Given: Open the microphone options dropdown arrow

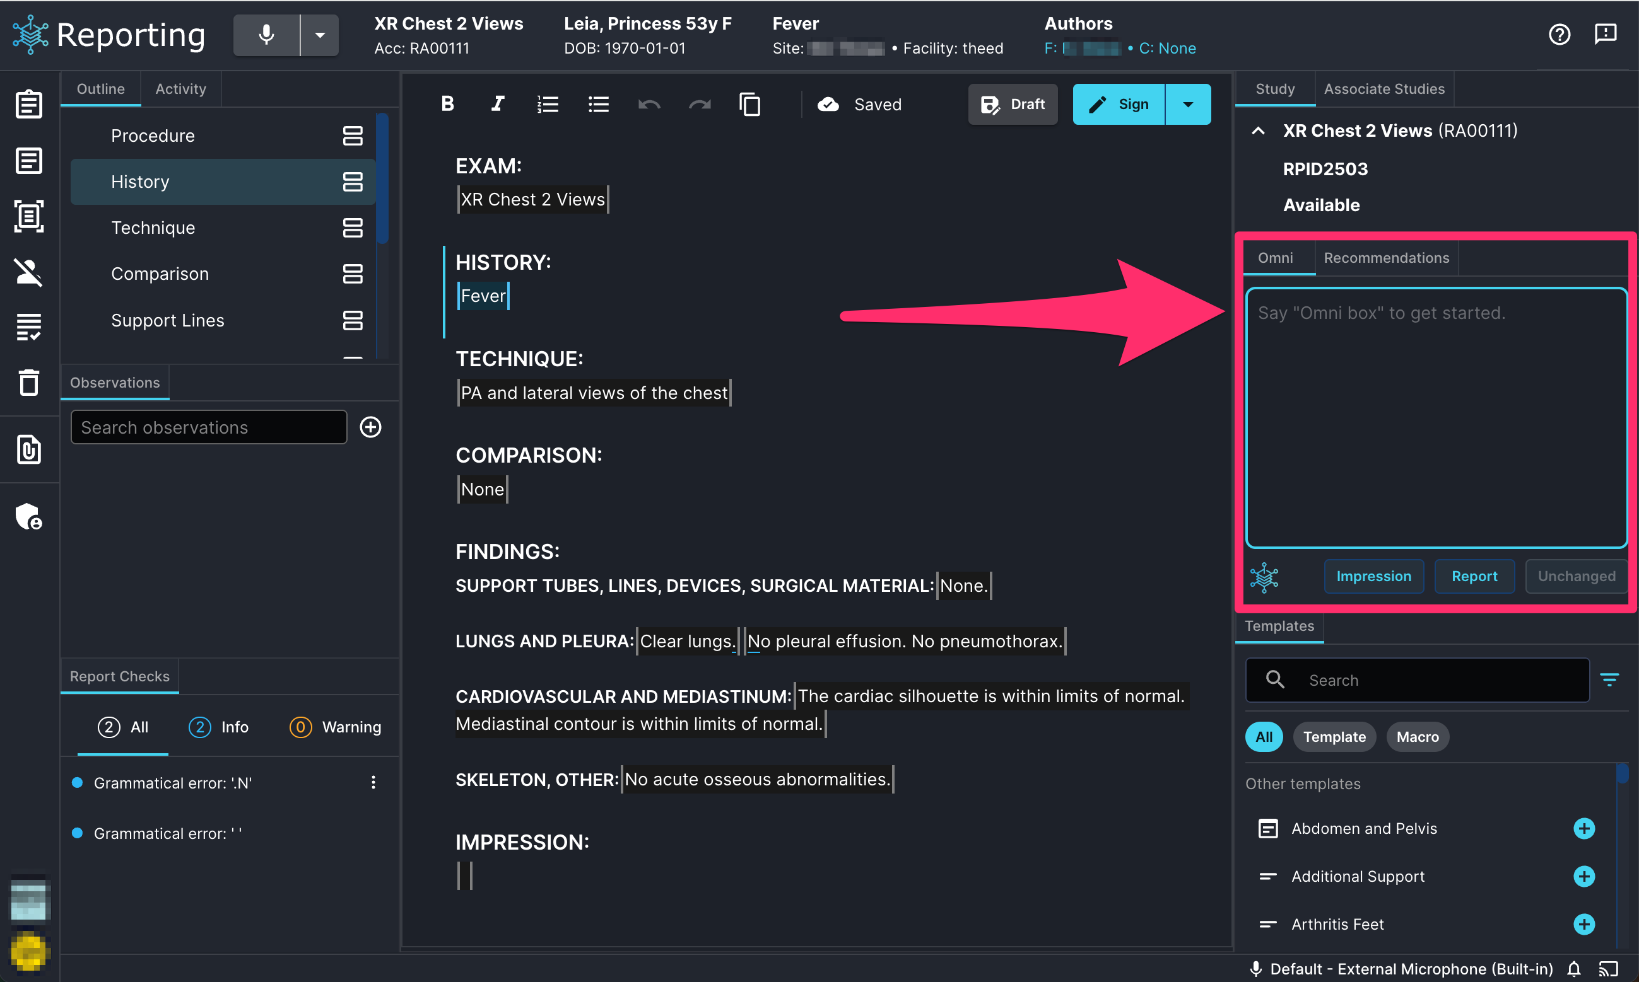Looking at the screenshot, I should [320, 35].
